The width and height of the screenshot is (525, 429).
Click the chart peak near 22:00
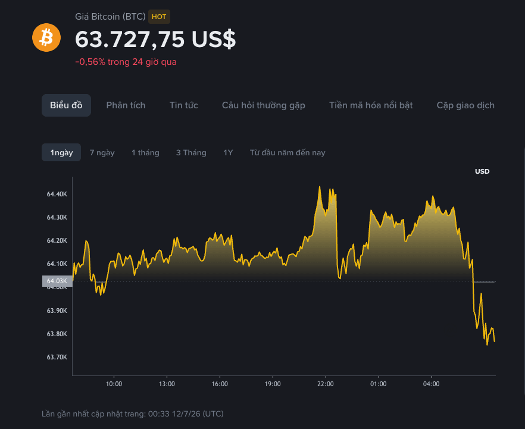pos(320,187)
